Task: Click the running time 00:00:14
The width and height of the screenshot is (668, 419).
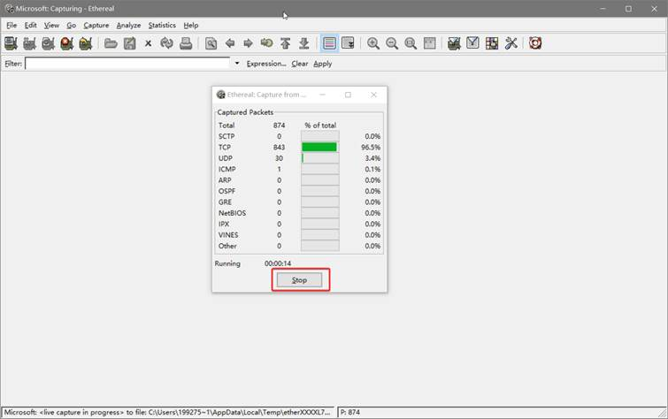Action: pos(278,263)
